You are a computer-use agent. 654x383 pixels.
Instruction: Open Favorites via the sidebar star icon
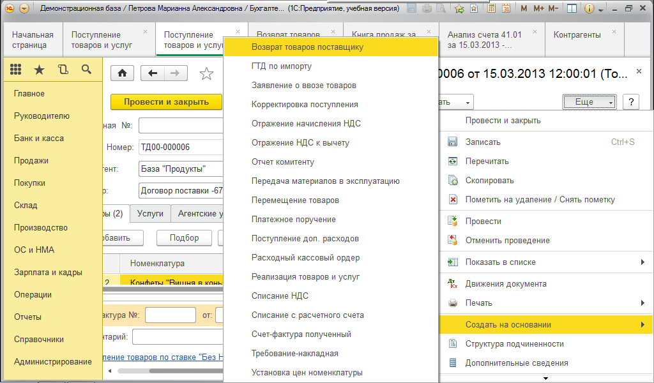pos(39,70)
